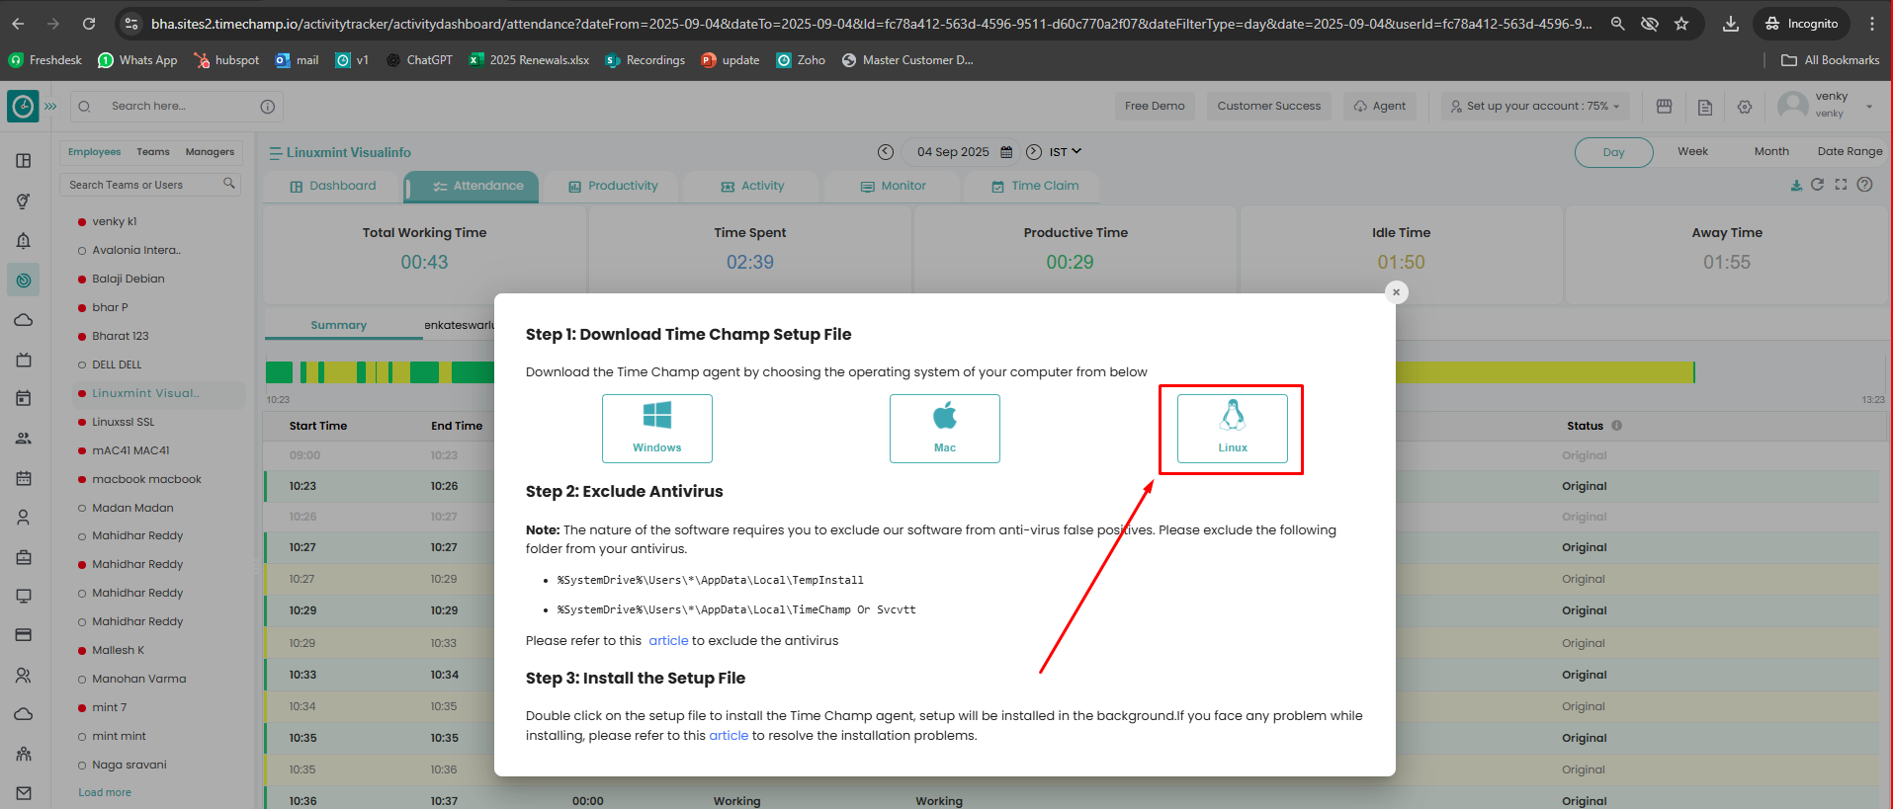The height and width of the screenshot is (809, 1893).
Task: Expand the Set up your account 75% dropdown
Action: tap(1535, 107)
